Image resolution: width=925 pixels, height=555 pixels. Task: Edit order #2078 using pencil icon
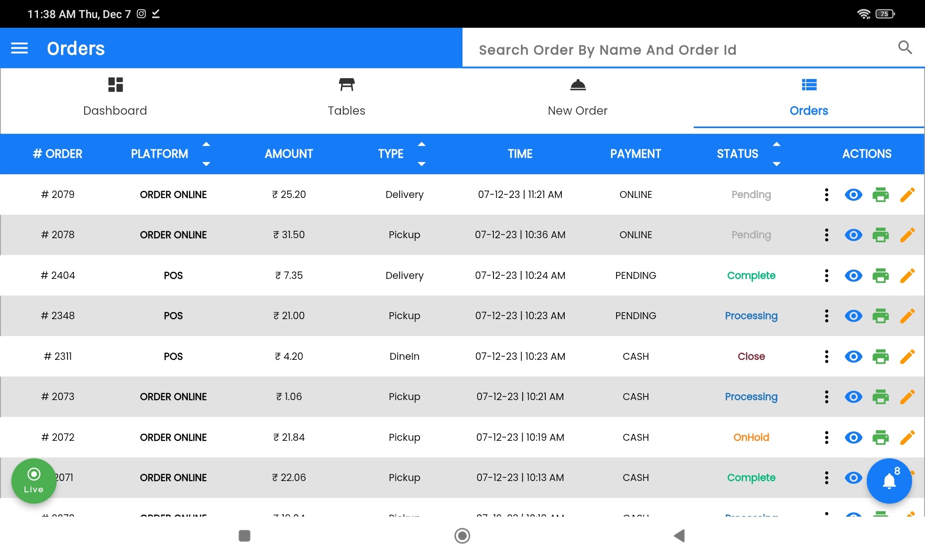pyautogui.click(x=907, y=235)
